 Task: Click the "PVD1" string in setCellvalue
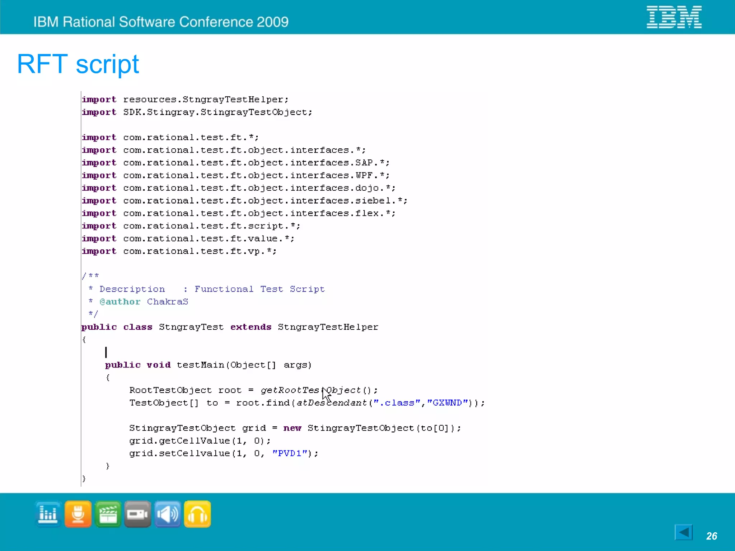(290, 453)
